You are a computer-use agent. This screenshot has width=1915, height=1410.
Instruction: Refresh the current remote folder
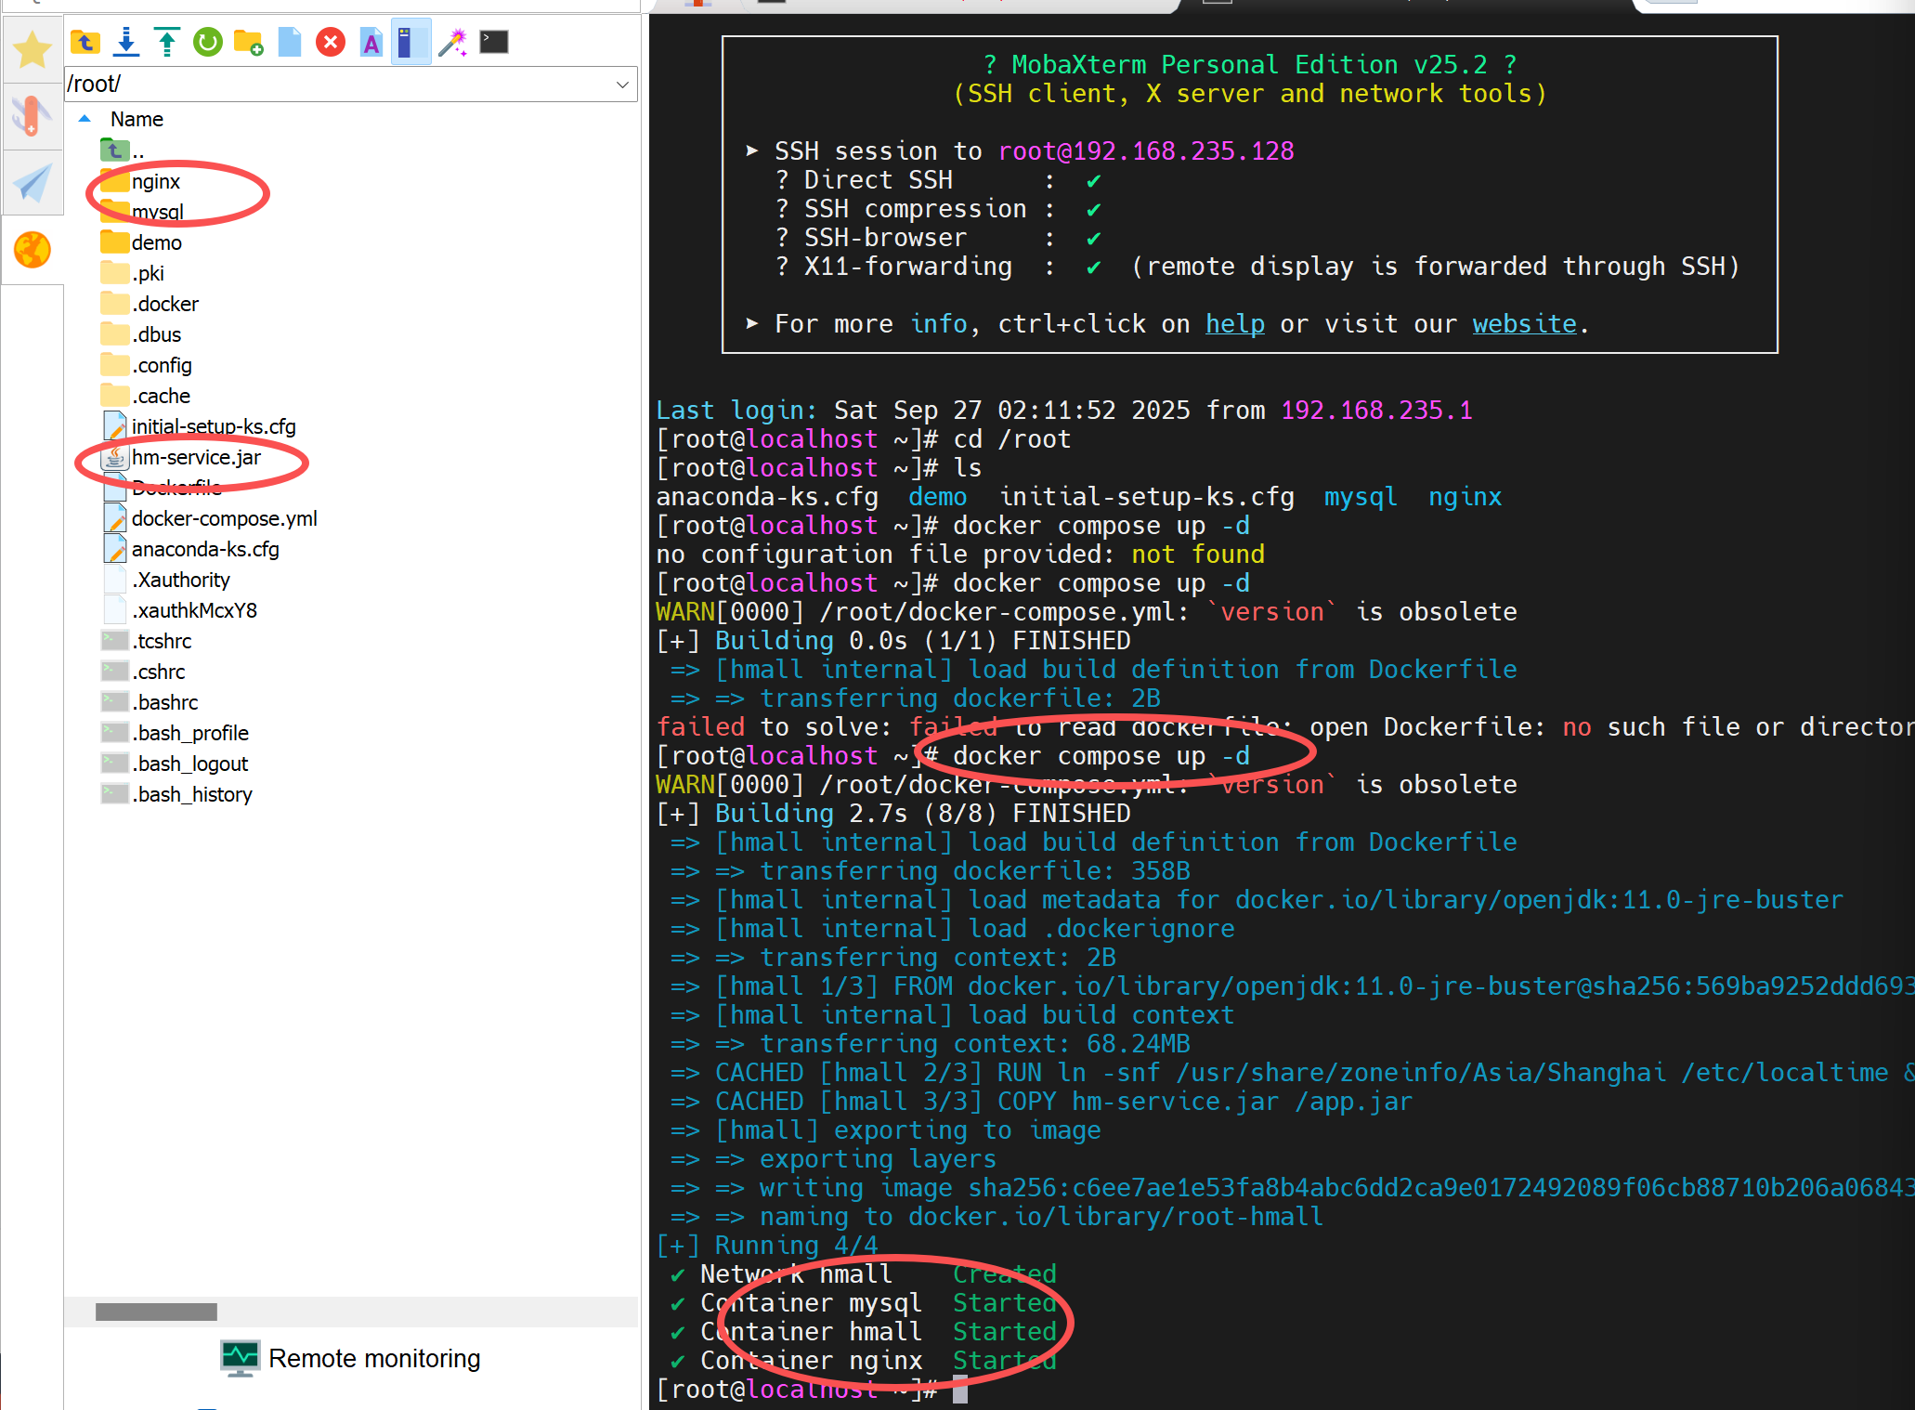coord(208,42)
